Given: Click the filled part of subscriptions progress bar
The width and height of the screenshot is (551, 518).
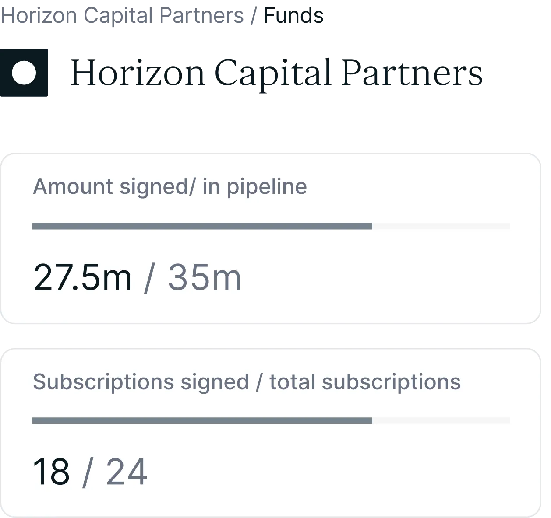Looking at the screenshot, I should point(202,421).
